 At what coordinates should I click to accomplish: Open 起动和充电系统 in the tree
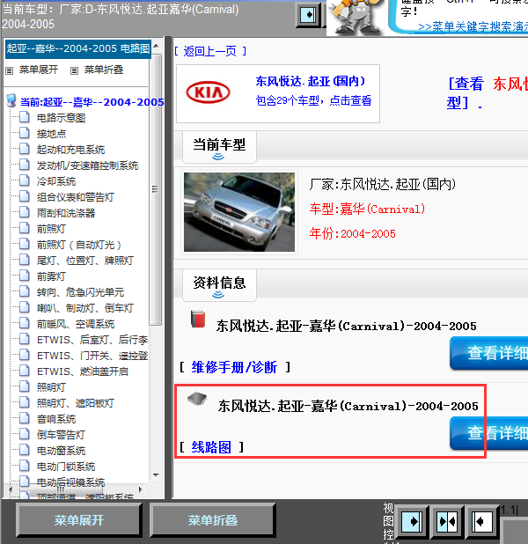pyautogui.click(x=70, y=150)
